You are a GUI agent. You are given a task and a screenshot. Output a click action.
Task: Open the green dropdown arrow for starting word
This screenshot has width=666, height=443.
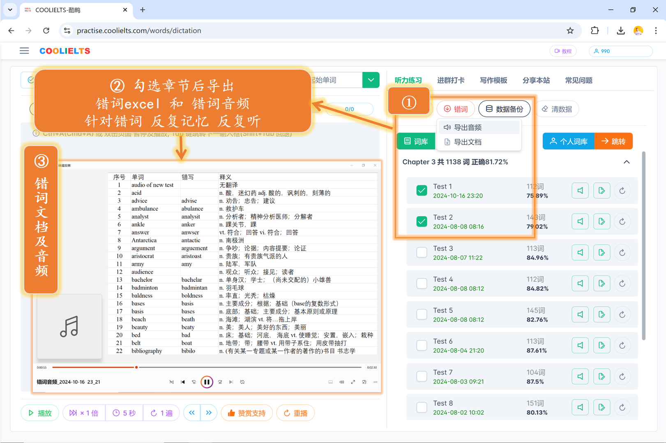pos(371,80)
